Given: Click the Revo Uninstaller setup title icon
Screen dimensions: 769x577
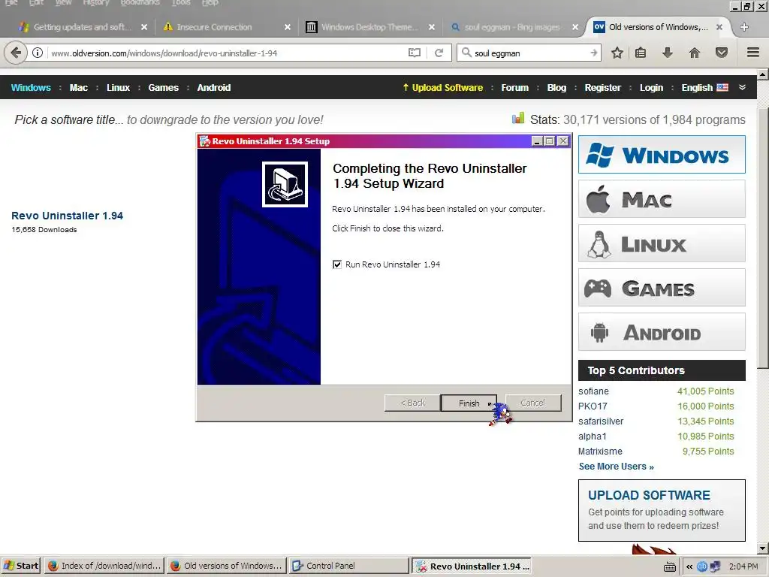Looking at the screenshot, I should coord(204,141).
